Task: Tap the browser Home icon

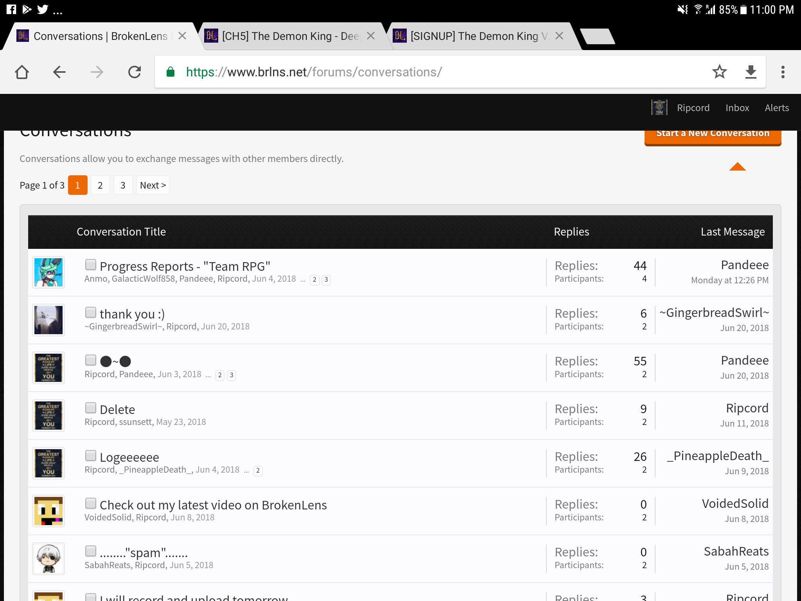Action: [x=22, y=72]
